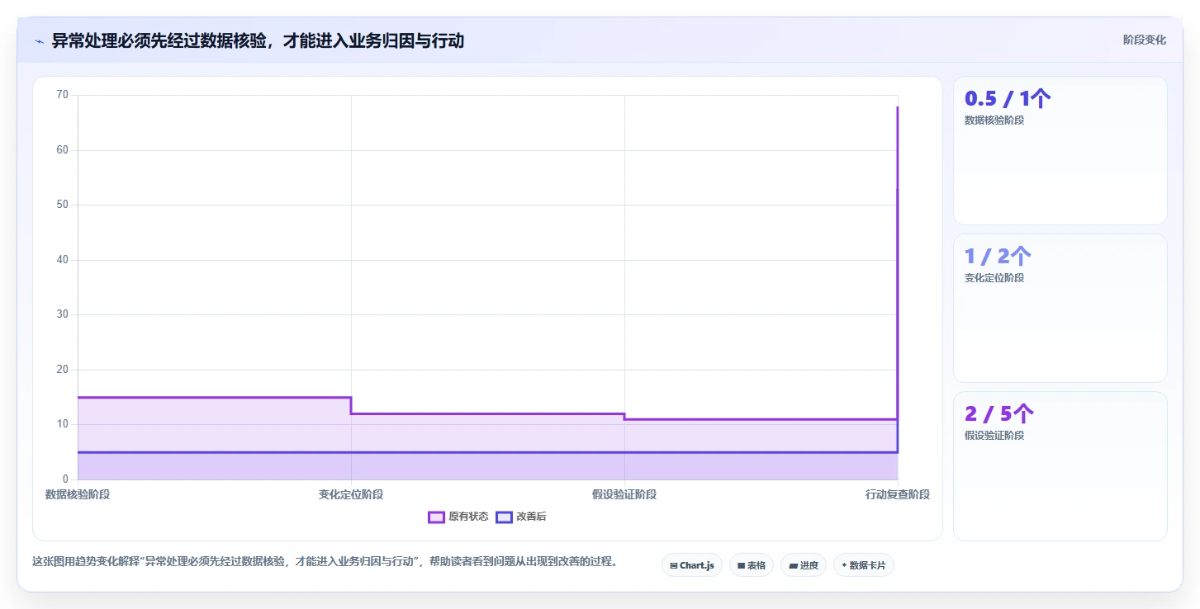This screenshot has width=1200, height=609.
Task: Toggle the 原有状态 legend swatch
Action: 436,517
